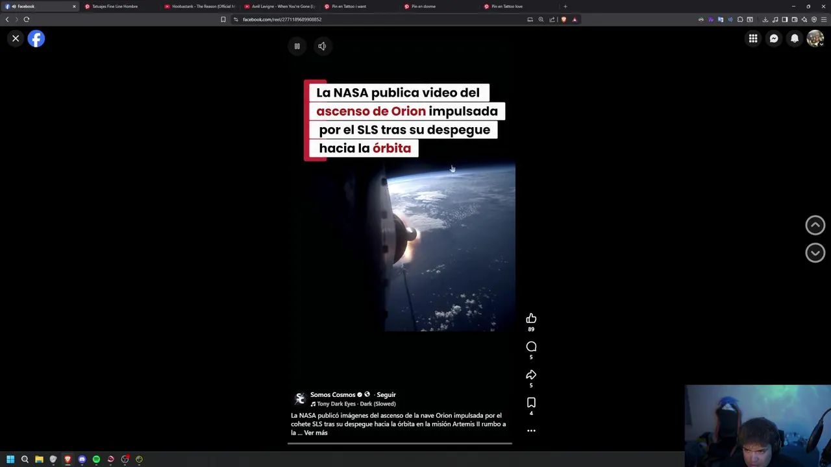Screen dimensions: 831x467
Task: Open the Facebook menu grid
Action: coord(753,39)
